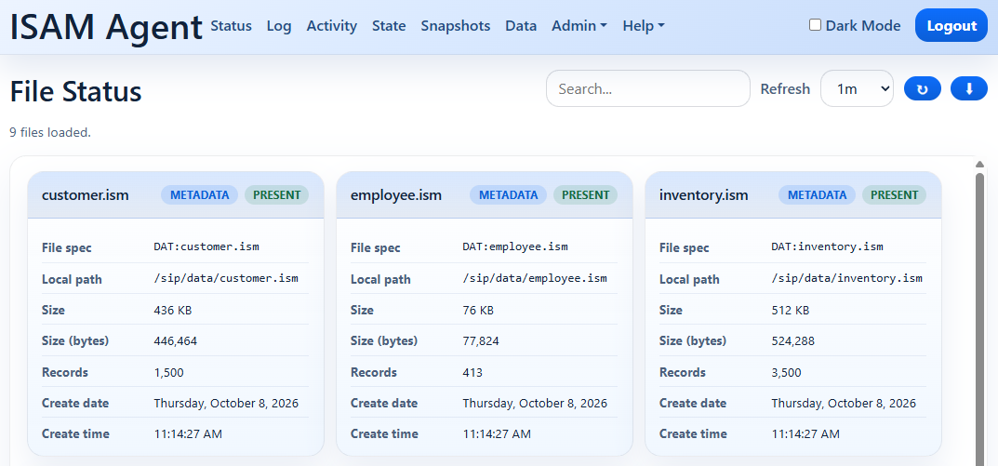
Task: Click METADATA badge on customer.ism card
Action: pos(199,194)
